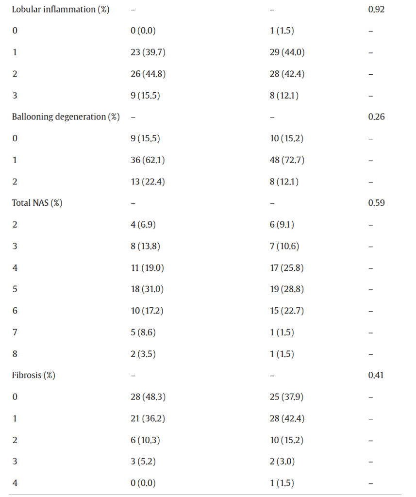Select the value 25 (37.9)
The height and width of the screenshot is (497, 416).
(287, 397)
